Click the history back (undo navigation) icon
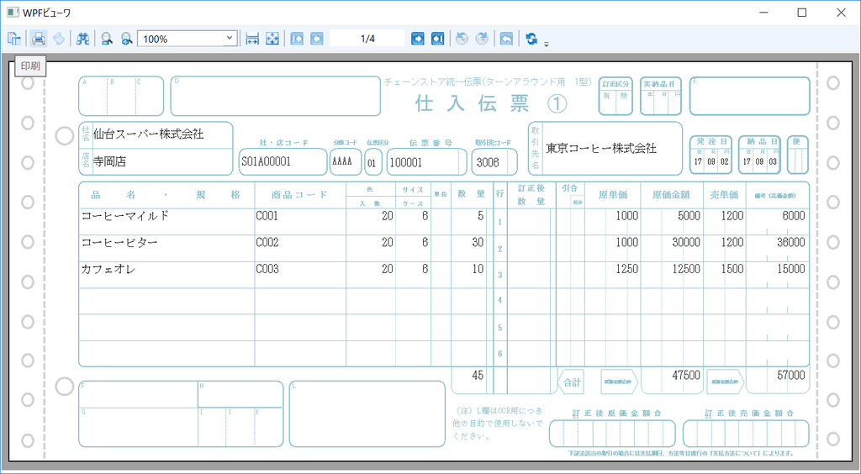 pyautogui.click(x=462, y=39)
